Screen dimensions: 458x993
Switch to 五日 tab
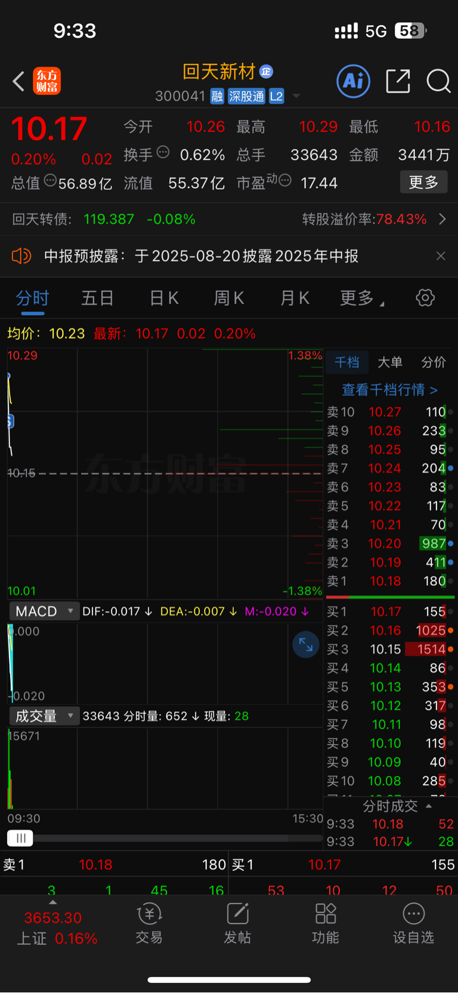coord(97,298)
